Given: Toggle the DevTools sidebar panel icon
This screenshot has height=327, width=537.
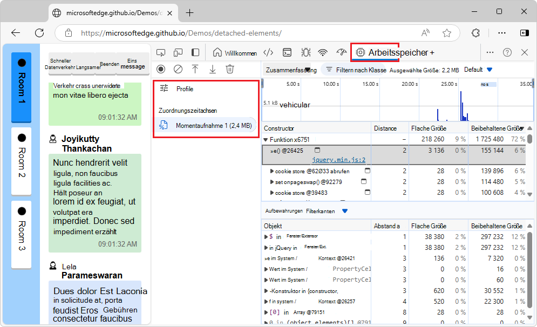Looking at the screenshot, I should tap(195, 52).
